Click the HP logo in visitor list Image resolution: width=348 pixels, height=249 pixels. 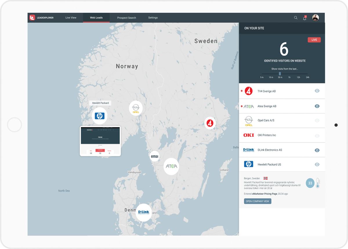click(249, 164)
